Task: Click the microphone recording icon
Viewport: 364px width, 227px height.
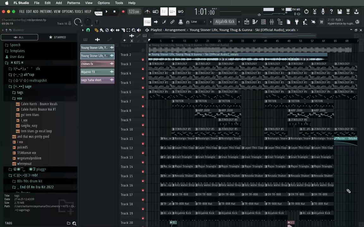Action: click(x=323, y=12)
